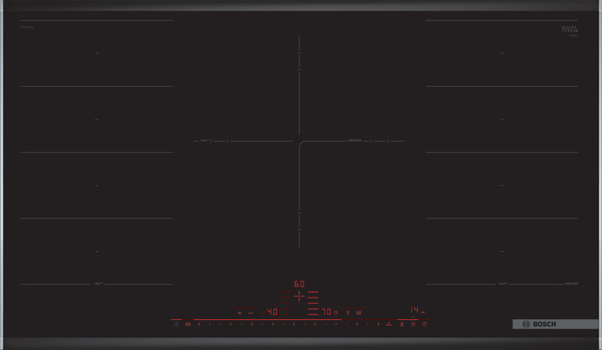Pick power level 7 on the scale
The image size is (602, 350).
pos(336,324)
